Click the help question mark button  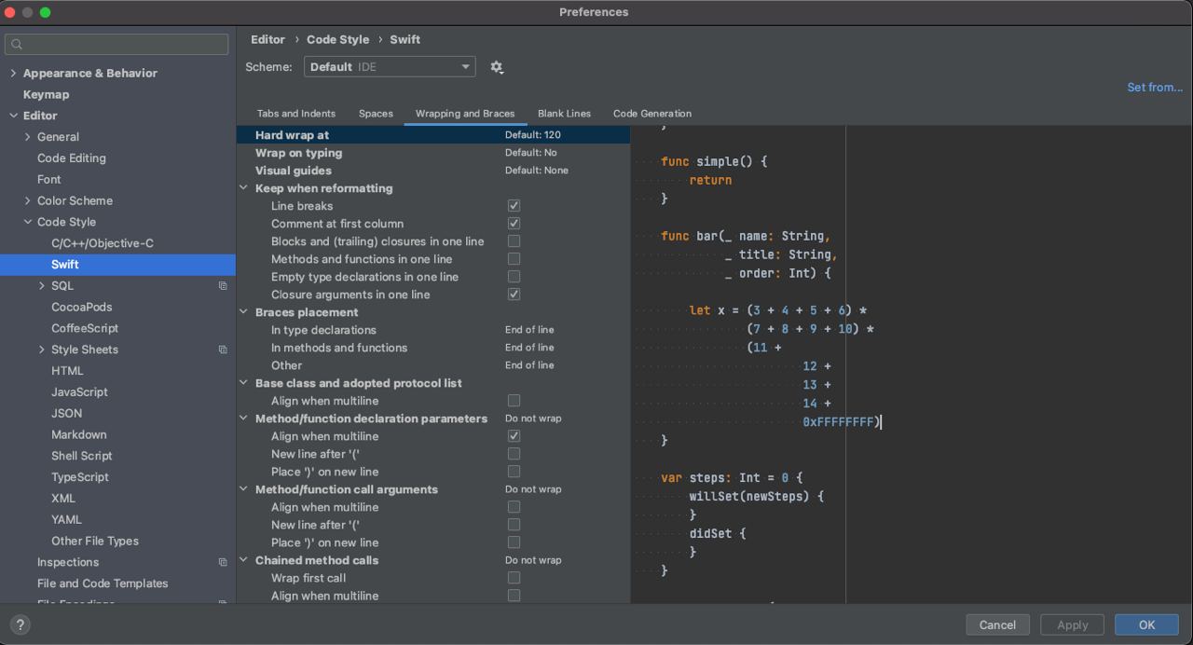[20, 625]
